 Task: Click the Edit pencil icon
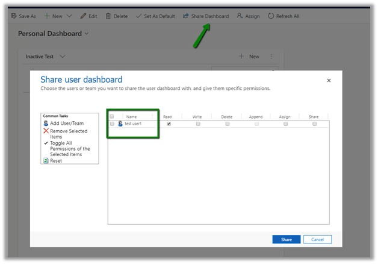(x=83, y=16)
